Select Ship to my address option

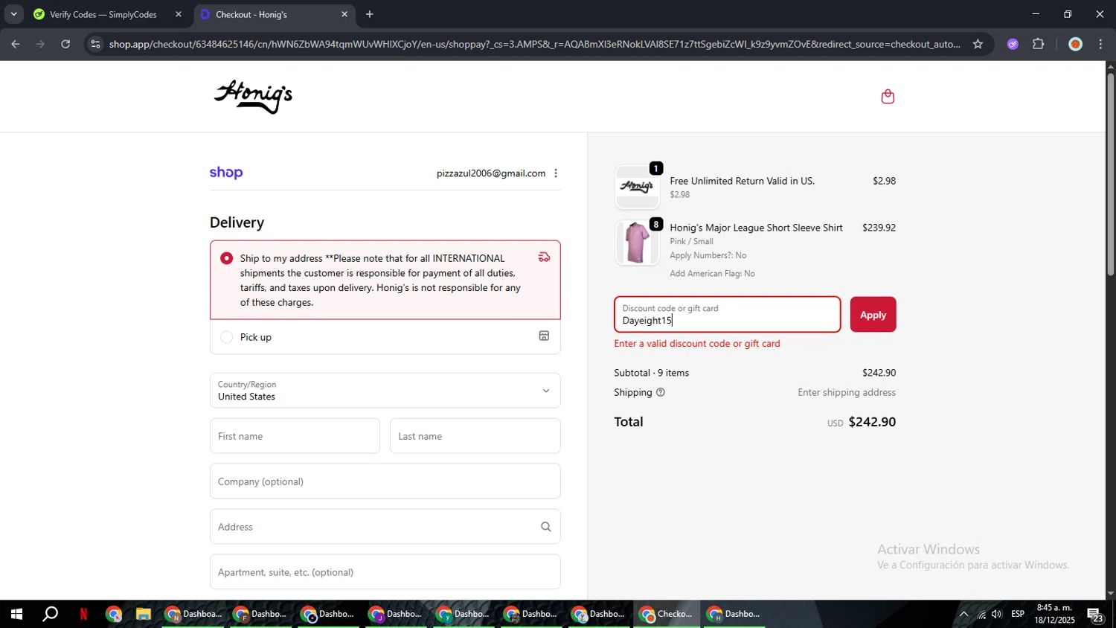(x=226, y=258)
